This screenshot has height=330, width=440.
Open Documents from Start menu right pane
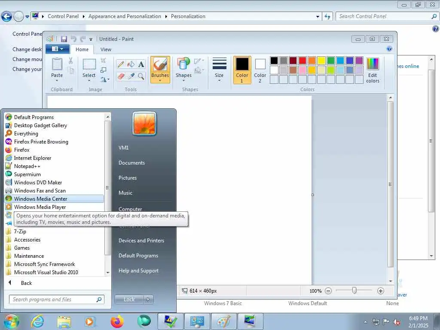(131, 163)
